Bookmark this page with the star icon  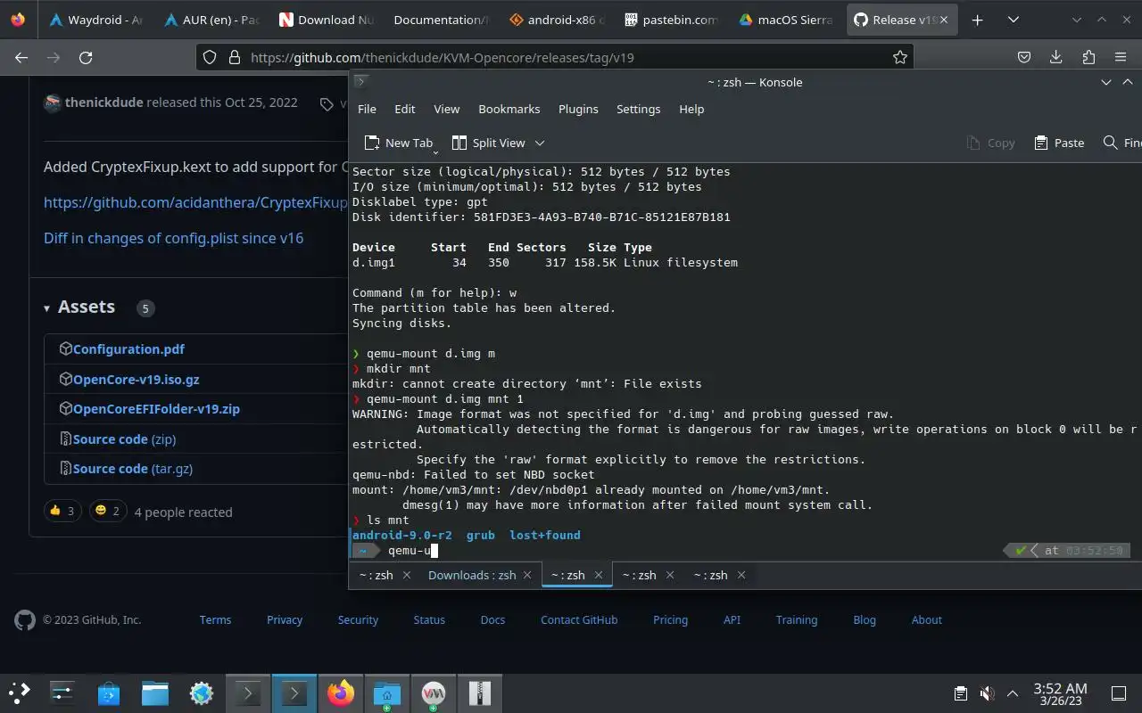tap(899, 57)
